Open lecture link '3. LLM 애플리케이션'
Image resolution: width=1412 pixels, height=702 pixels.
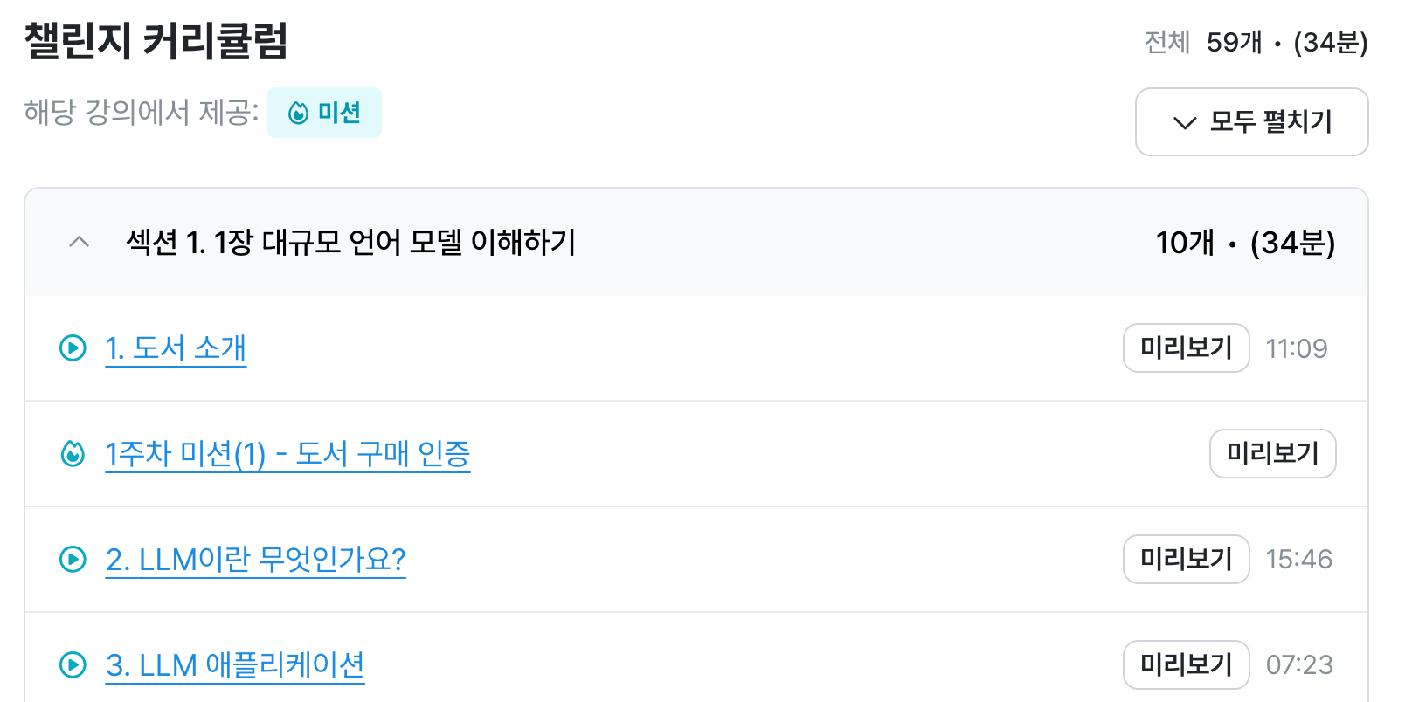tap(234, 664)
